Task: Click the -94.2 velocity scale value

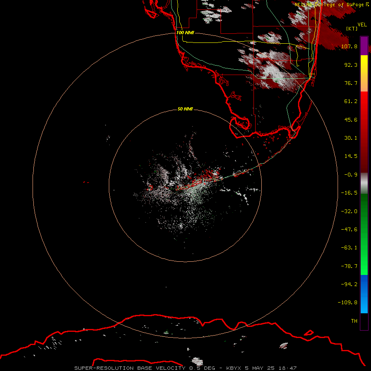Action: point(349,284)
